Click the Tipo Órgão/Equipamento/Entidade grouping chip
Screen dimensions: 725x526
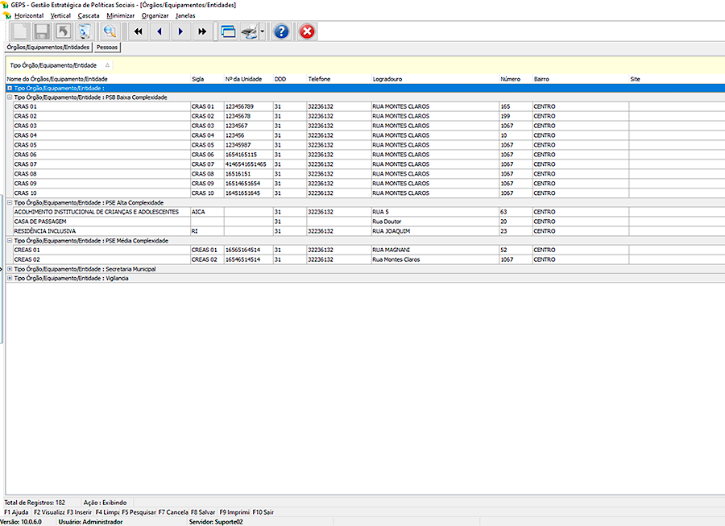pos(59,65)
